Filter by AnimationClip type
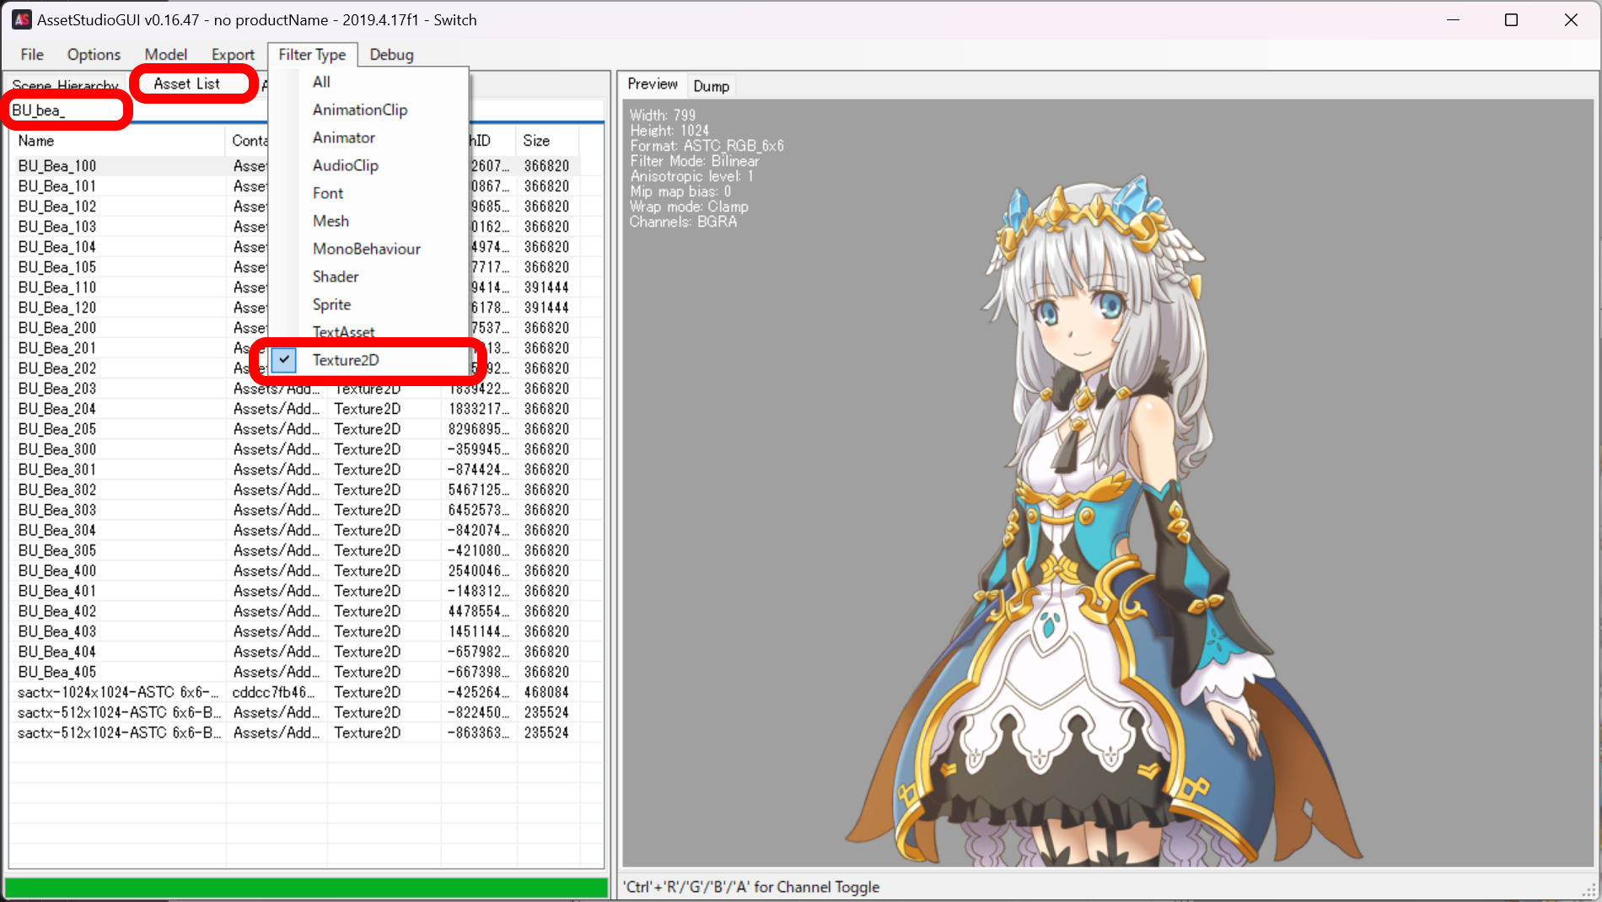Viewport: 1602px width, 902px height. click(x=368, y=110)
